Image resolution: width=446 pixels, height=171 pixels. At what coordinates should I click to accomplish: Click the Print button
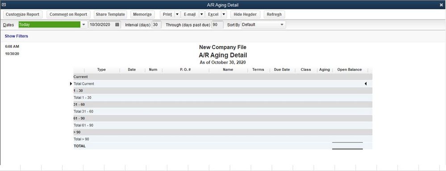167,15
